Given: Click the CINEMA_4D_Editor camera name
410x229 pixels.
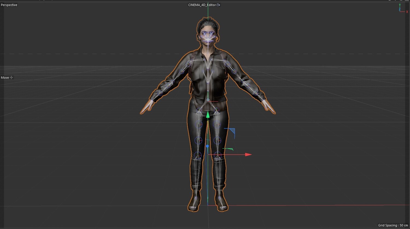Looking at the screenshot, I should [x=202, y=5].
